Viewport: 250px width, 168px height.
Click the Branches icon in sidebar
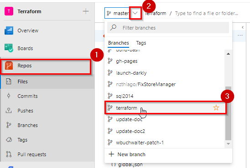click(x=9, y=125)
